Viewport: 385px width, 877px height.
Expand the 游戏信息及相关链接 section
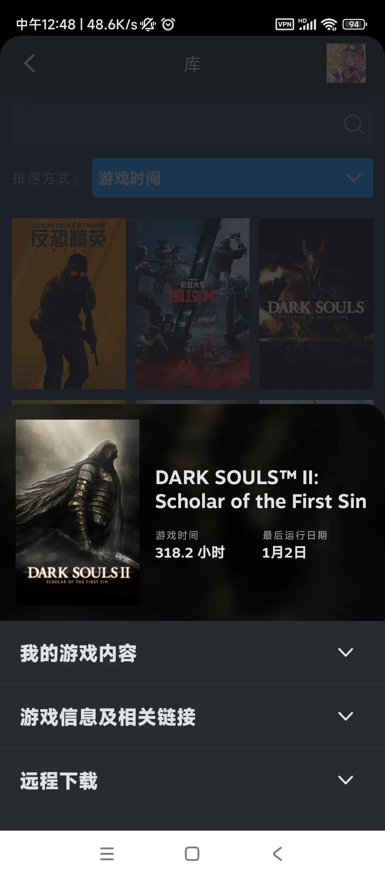(x=192, y=717)
